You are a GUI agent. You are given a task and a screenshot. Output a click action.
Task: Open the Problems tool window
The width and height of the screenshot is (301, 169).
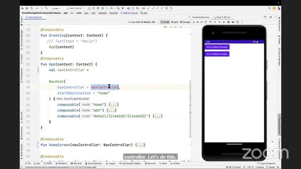click(61, 163)
